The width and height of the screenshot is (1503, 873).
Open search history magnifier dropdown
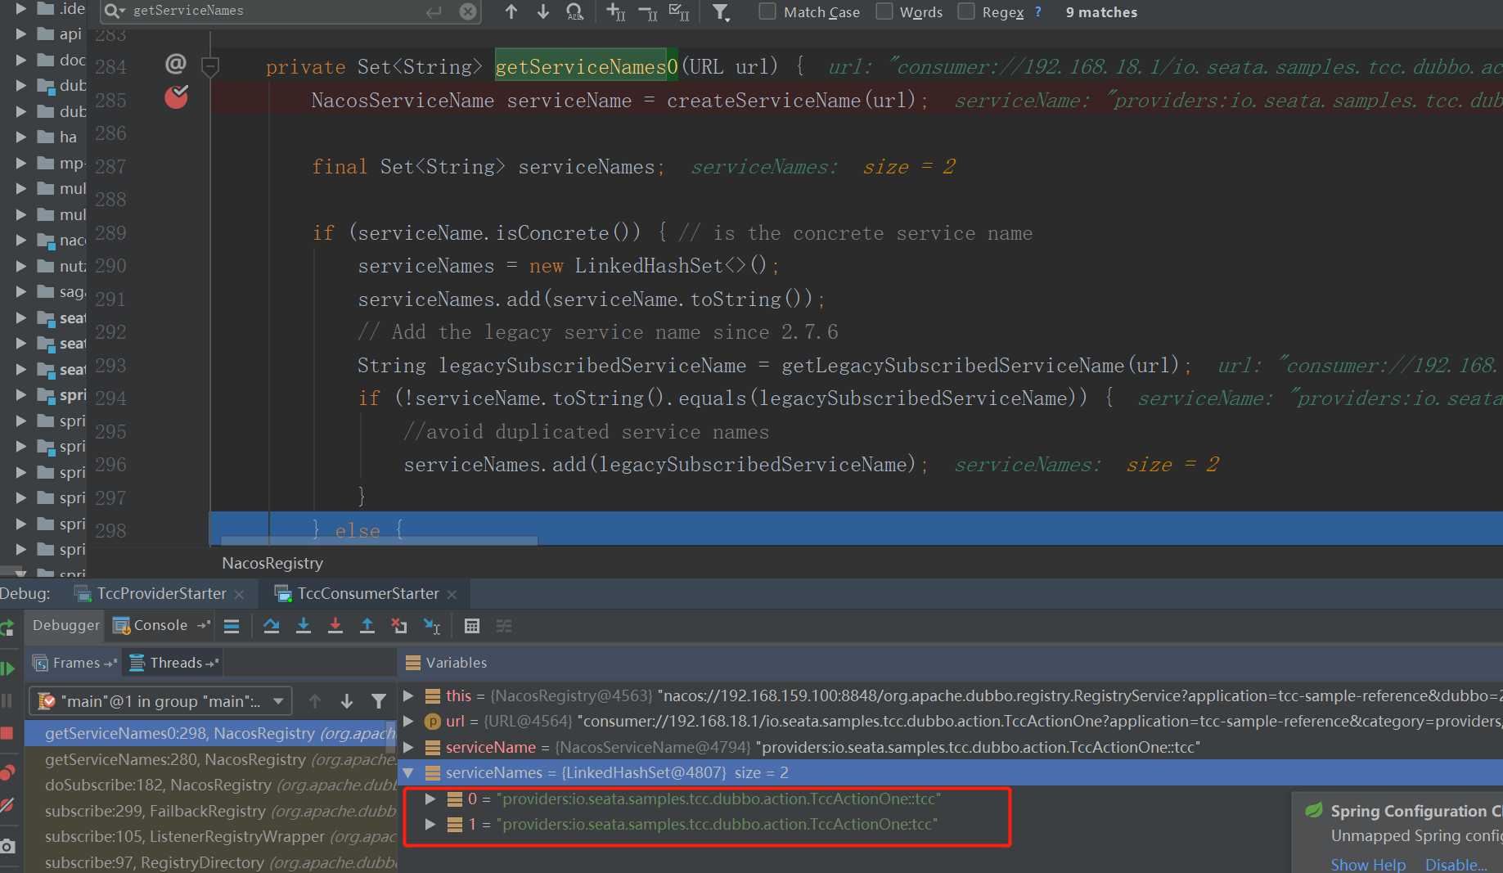(115, 11)
